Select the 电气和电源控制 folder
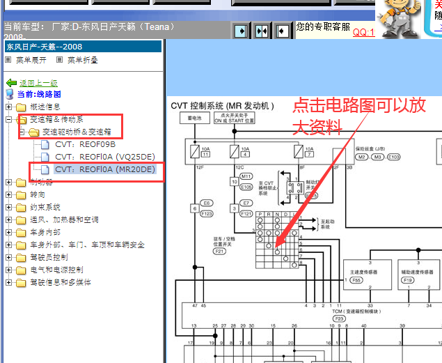 coord(56,270)
